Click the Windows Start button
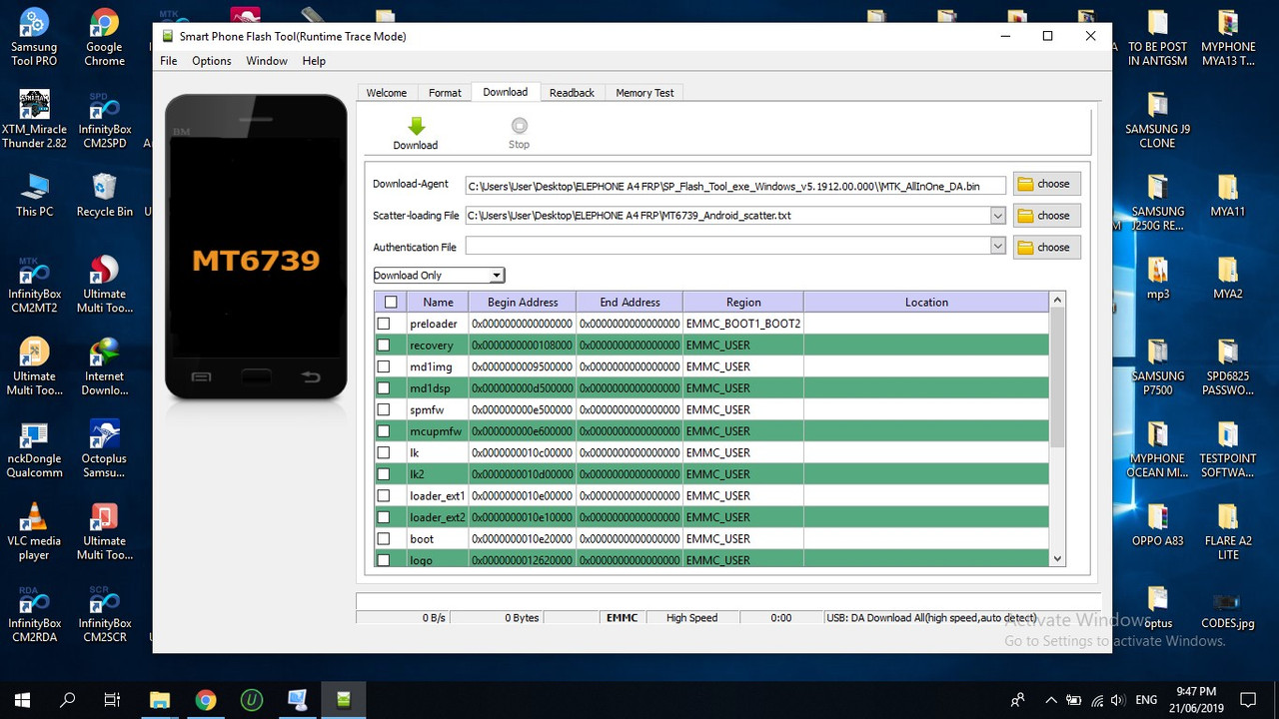This screenshot has width=1279, height=719. tap(22, 699)
